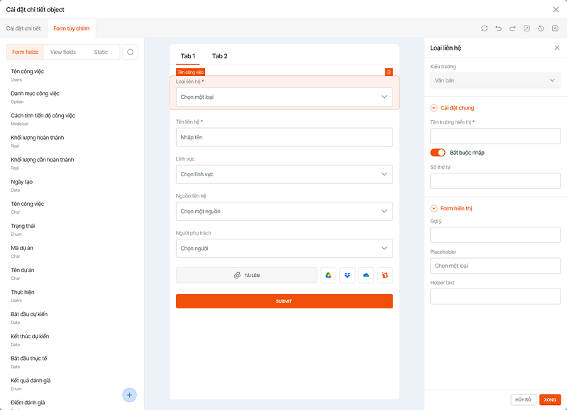Undo the last form change

(x=498, y=28)
